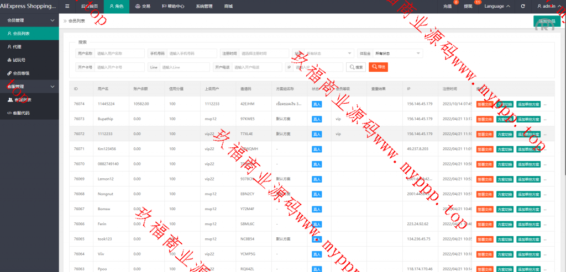Open 试玩号 in the sidebar
The image size is (566, 272).
click(19, 60)
